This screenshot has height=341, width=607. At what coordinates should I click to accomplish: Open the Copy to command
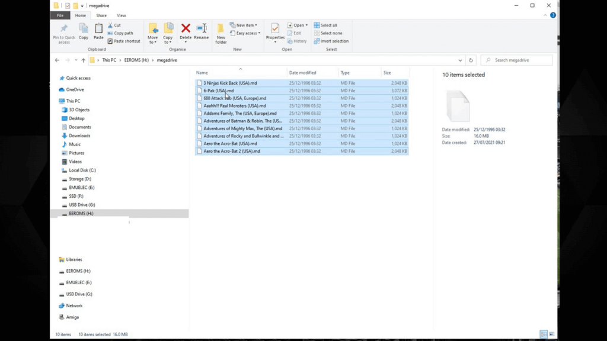pos(168,33)
